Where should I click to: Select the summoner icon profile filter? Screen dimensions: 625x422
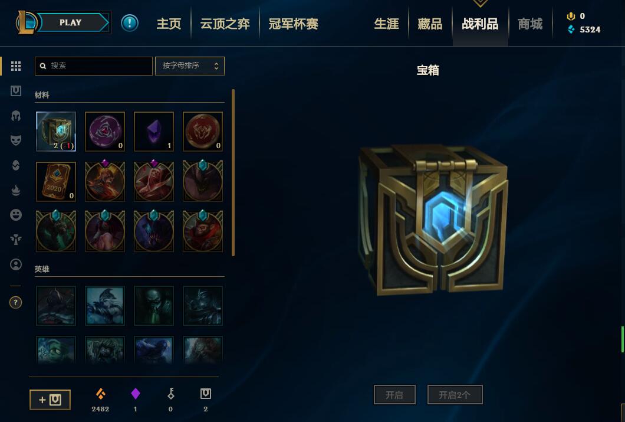(x=15, y=264)
